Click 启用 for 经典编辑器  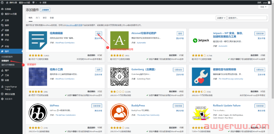[98, 33]
